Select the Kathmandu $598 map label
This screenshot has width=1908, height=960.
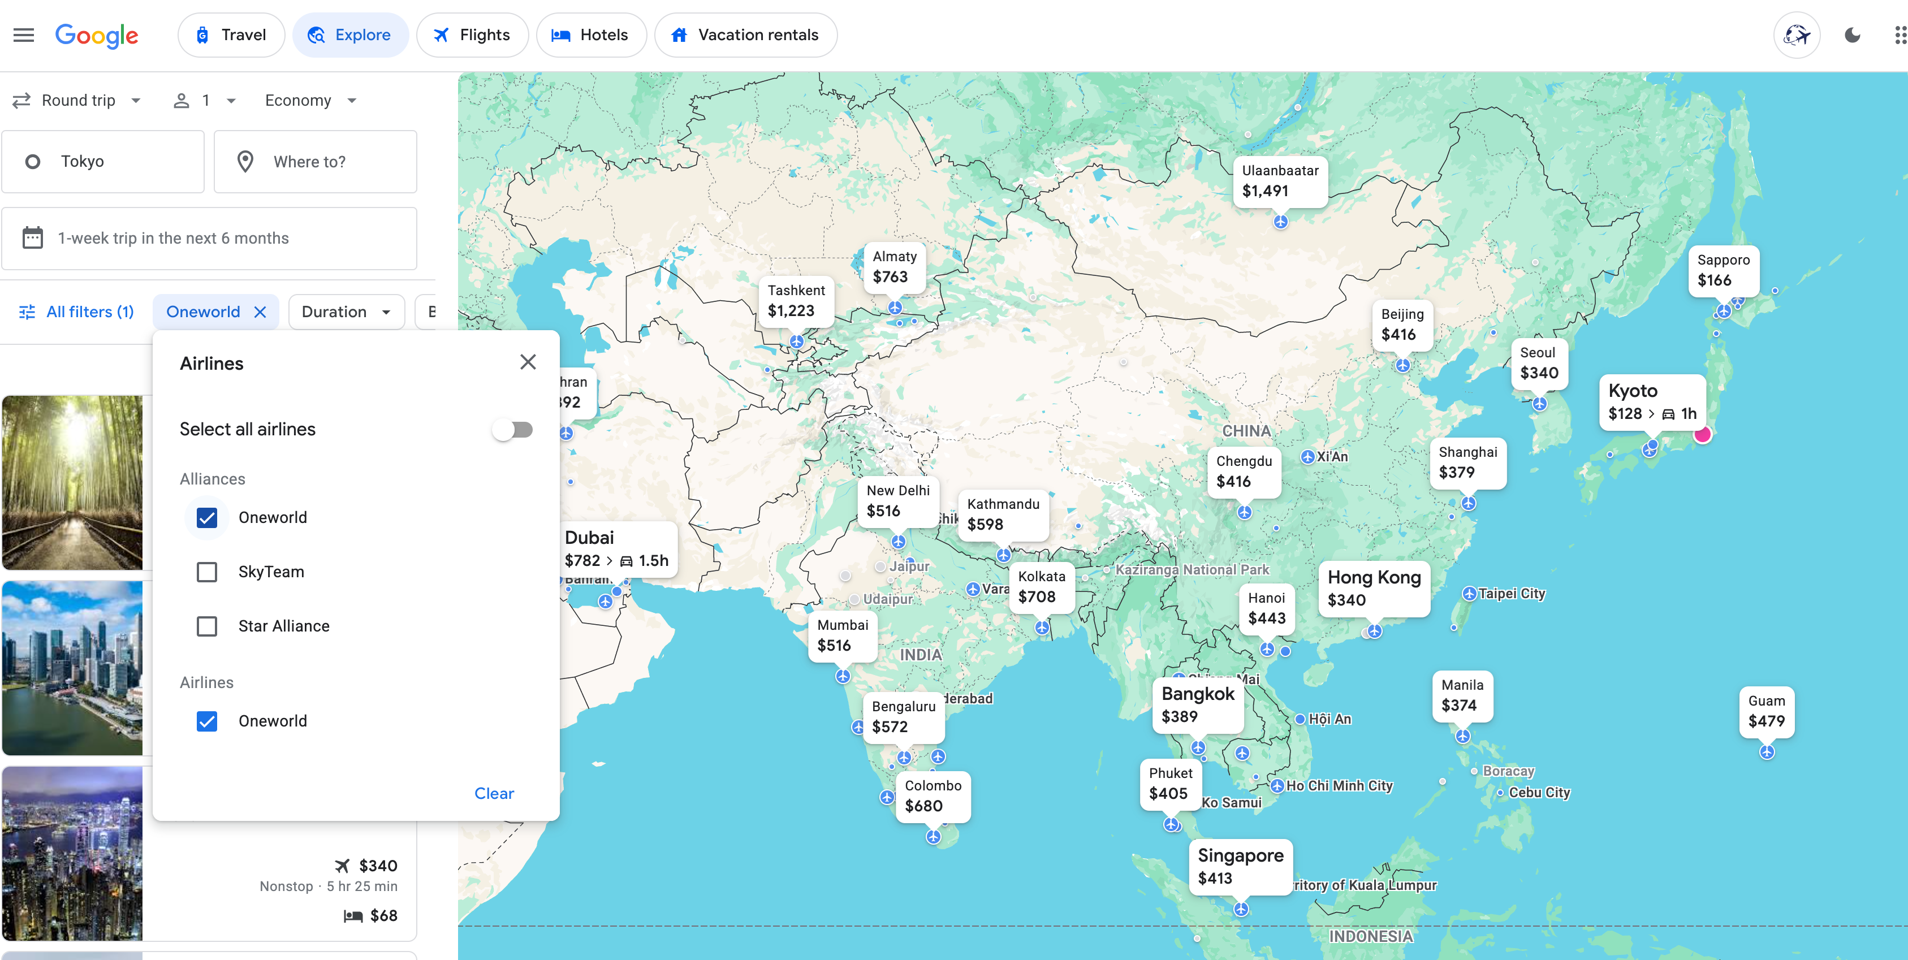point(1003,515)
